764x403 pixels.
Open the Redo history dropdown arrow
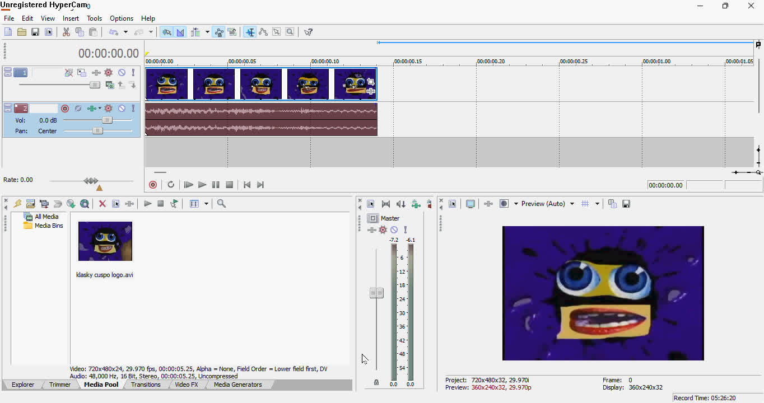pyautogui.click(x=151, y=32)
